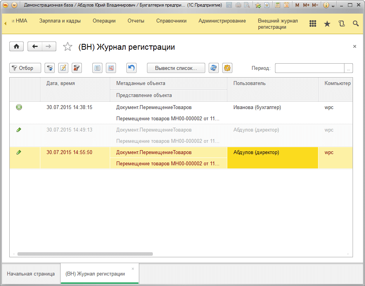Click the Home page icon button
The height and width of the screenshot is (286, 365).
click(16, 47)
